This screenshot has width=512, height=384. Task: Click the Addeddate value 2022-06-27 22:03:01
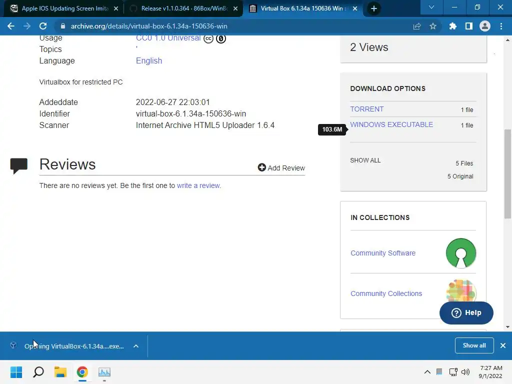click(x=172, y=102)
